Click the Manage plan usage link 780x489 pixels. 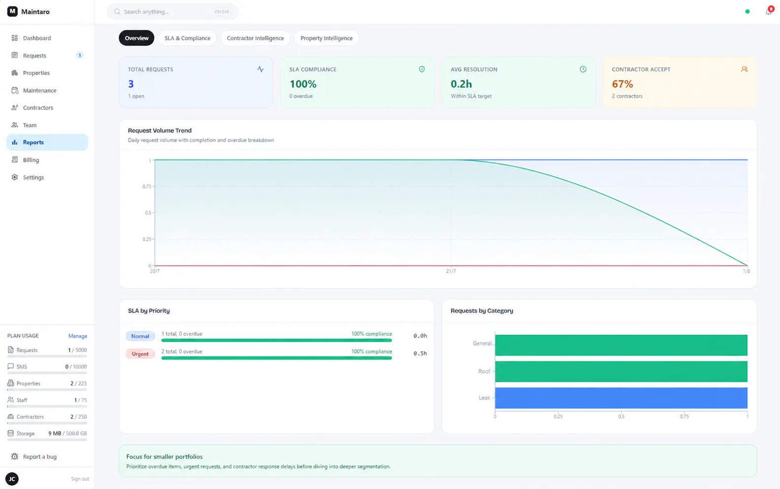77,336
